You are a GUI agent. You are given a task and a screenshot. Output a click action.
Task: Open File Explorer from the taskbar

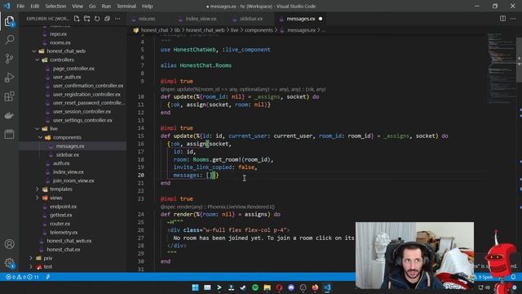tap(267, 287)
